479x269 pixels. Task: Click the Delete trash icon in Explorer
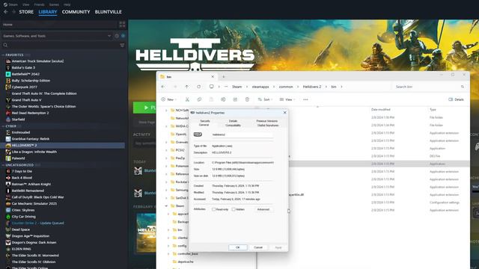247,99
